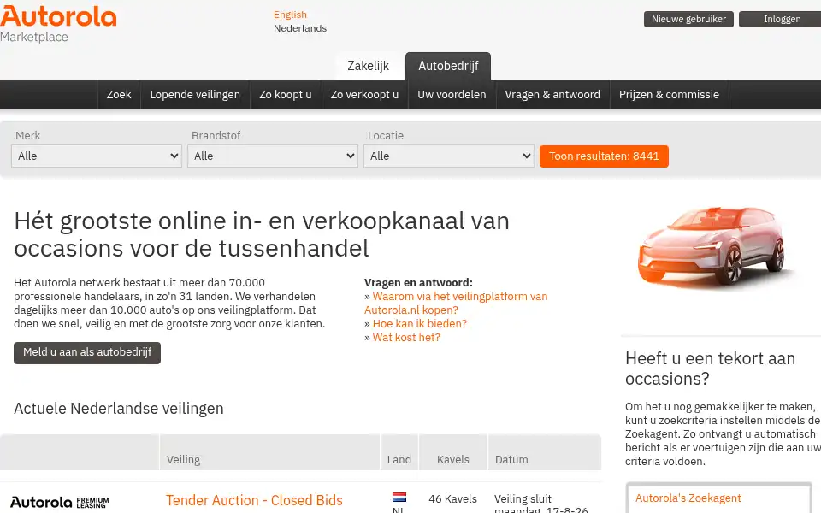Open the Autorola Marketplace logo

point(58,24)
